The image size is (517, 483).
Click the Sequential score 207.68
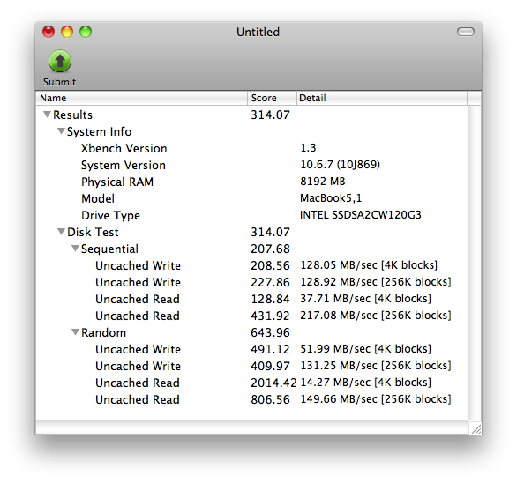point(270,249)
